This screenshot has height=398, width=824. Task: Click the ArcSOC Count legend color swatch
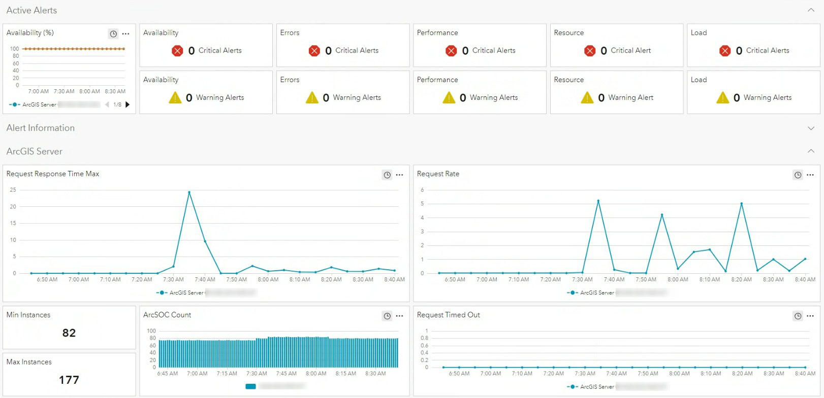pyautogui.click(x=250, y=386)
